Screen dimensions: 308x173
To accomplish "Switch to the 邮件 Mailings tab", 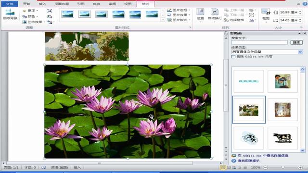I will click(x=96, y=4).
